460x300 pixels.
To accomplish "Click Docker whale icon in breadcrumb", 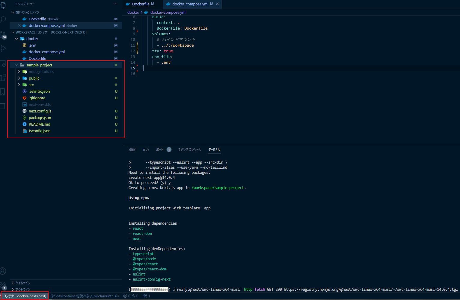I will [x=146, y=12].
